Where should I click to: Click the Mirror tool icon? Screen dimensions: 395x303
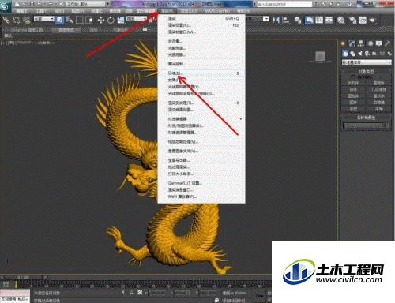click(276, 20)
